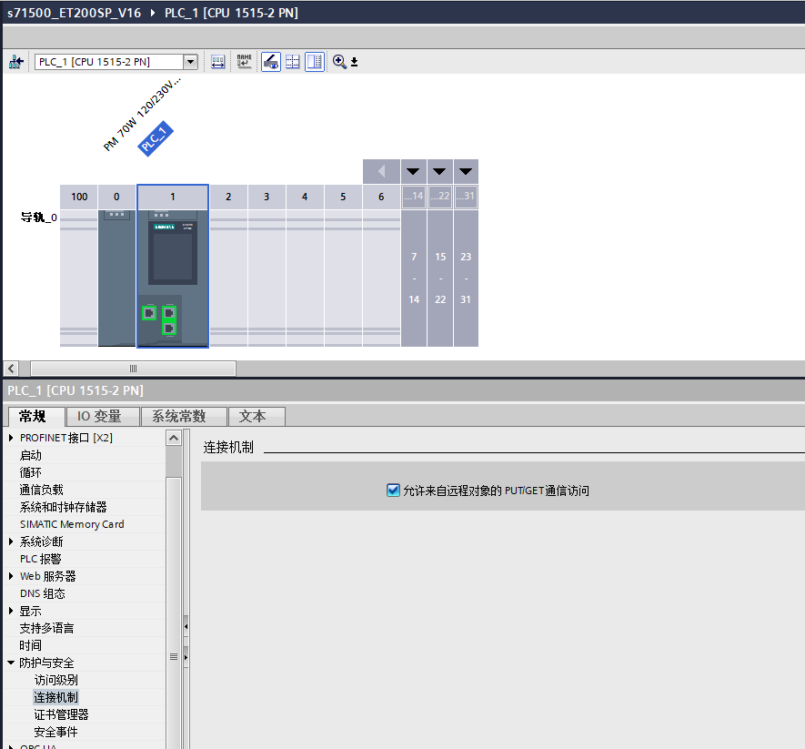
Task: Click collapsed slot column 23 - 31
Action: tap(466, 278)
